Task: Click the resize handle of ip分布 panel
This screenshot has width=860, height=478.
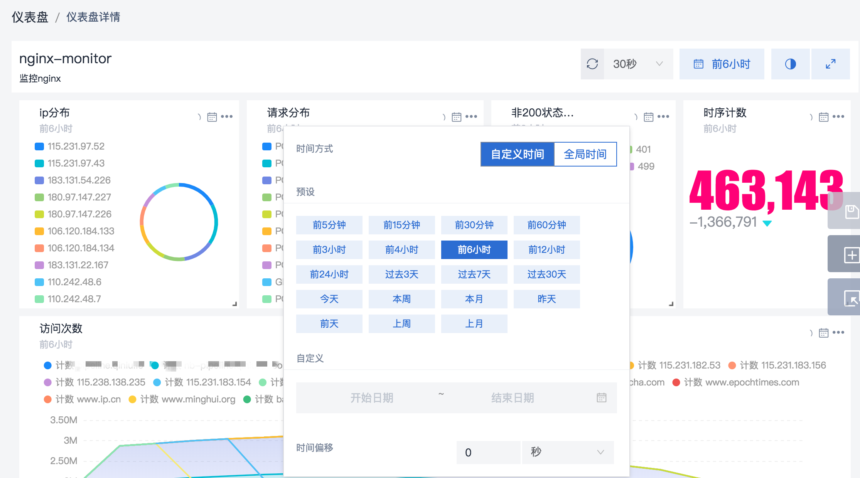Action: 234,304
